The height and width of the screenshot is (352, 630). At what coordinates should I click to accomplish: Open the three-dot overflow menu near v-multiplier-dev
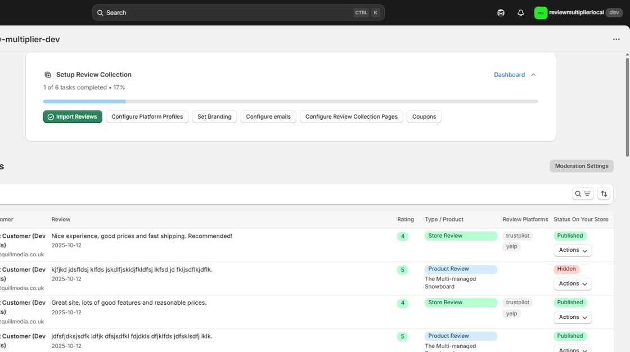pos(616,39)
